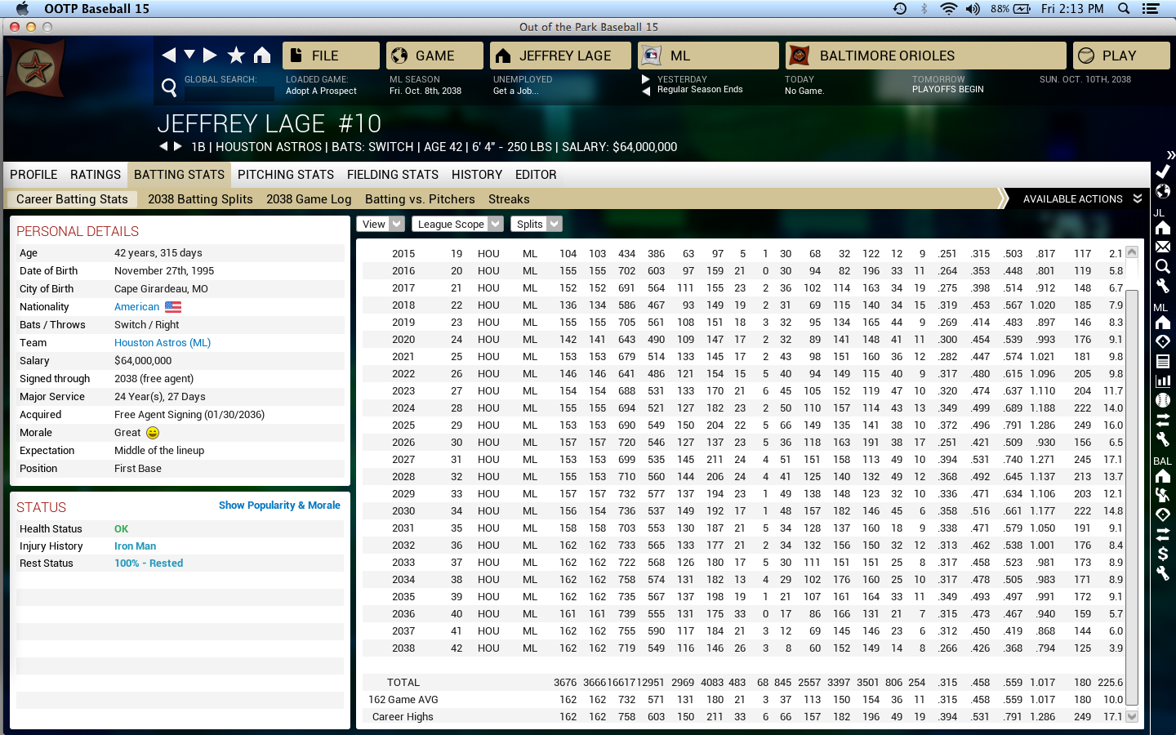Click the home icon beside the star
Image resolution: width=1176 pixels, height=735 pixels.
(x=262, y=56)
